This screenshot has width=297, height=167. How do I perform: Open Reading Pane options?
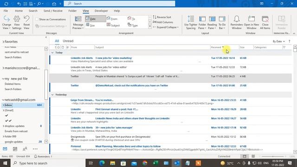tap(212, 23)
